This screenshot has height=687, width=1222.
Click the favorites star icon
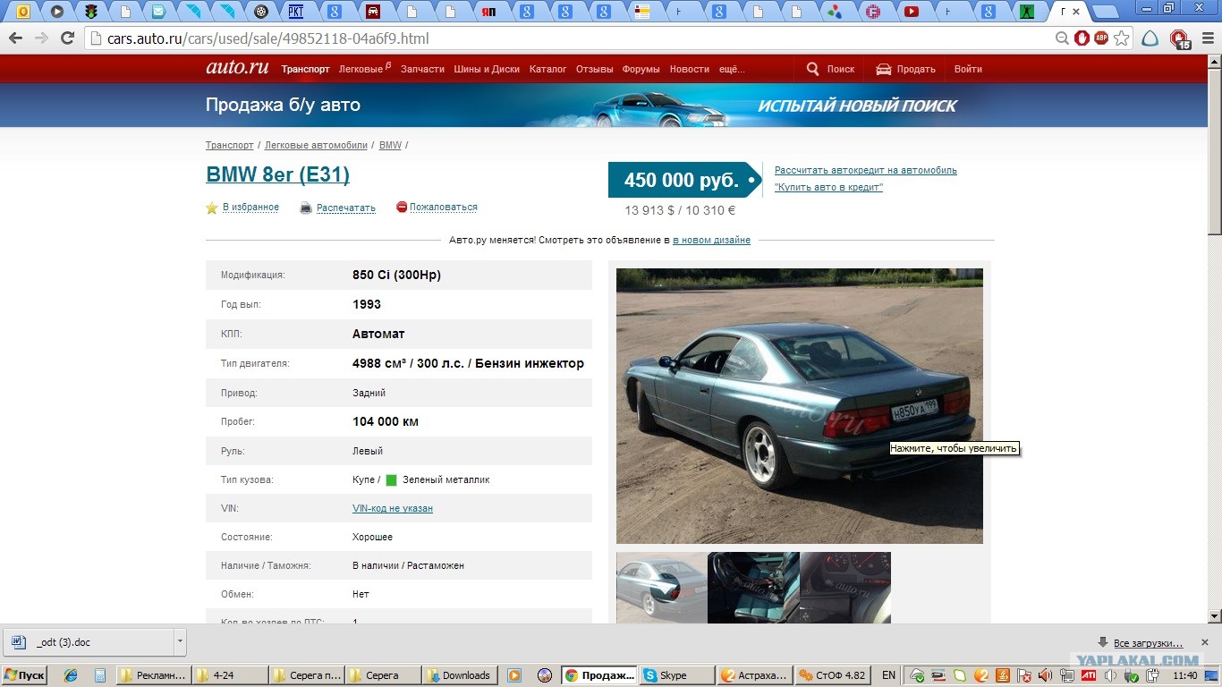[x=212, y=208]
